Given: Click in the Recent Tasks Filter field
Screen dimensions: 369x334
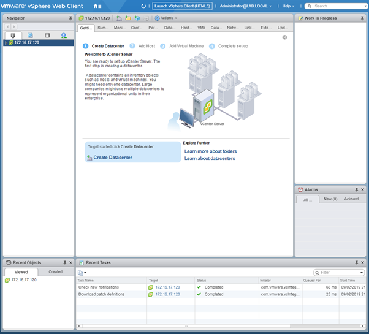Looking at the screenshot, I should click(340, 273).
